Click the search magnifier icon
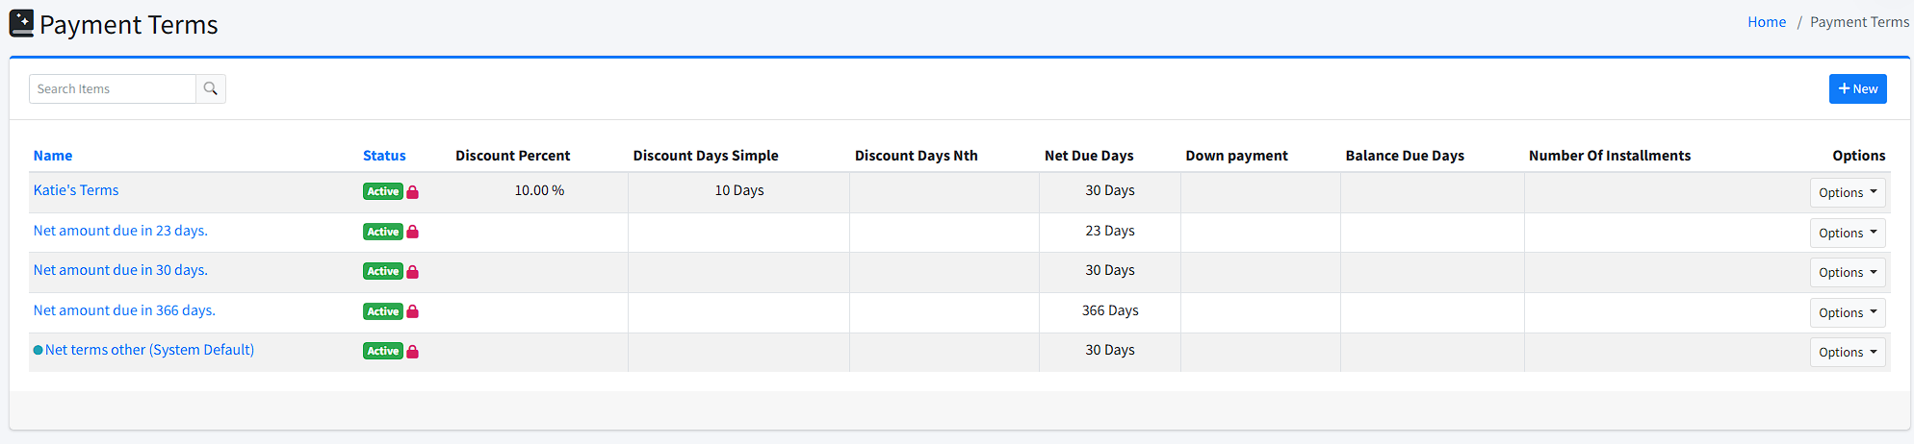Screen dimensions: 1914x444 pos(211,88)
